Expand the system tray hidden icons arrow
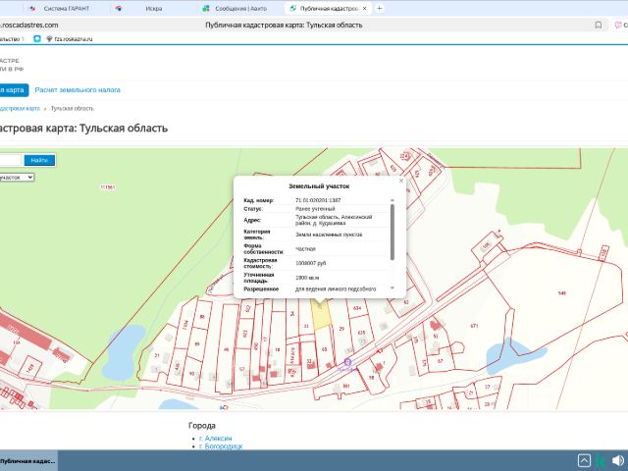The width and height of the screenshot is (628, 471). click(x=586, y=460)
